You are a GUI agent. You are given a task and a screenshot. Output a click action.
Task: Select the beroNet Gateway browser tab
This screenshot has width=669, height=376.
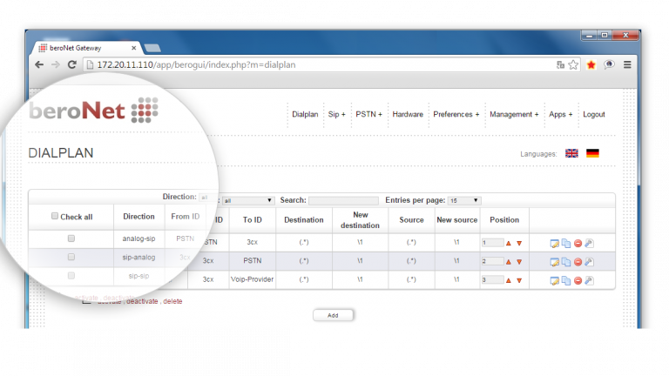point(85,48)
